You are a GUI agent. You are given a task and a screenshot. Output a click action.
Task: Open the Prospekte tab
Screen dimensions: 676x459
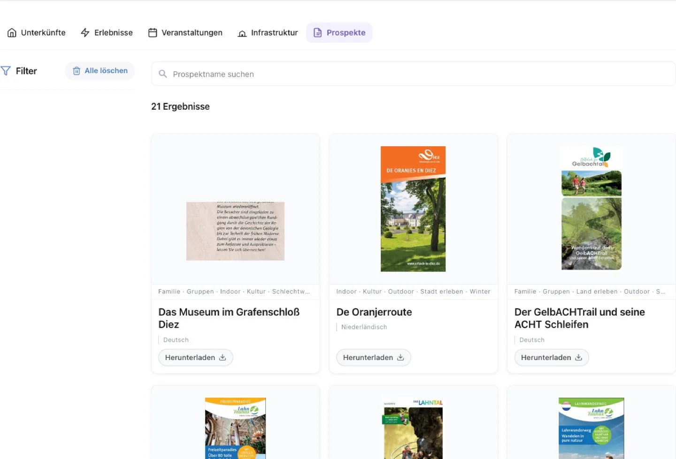[339, 33]
